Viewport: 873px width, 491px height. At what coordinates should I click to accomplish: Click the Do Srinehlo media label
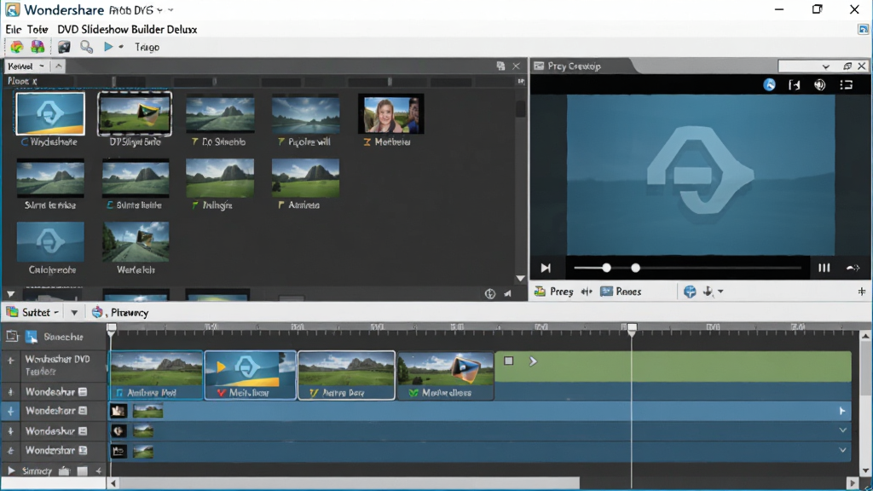pos(223,142)
